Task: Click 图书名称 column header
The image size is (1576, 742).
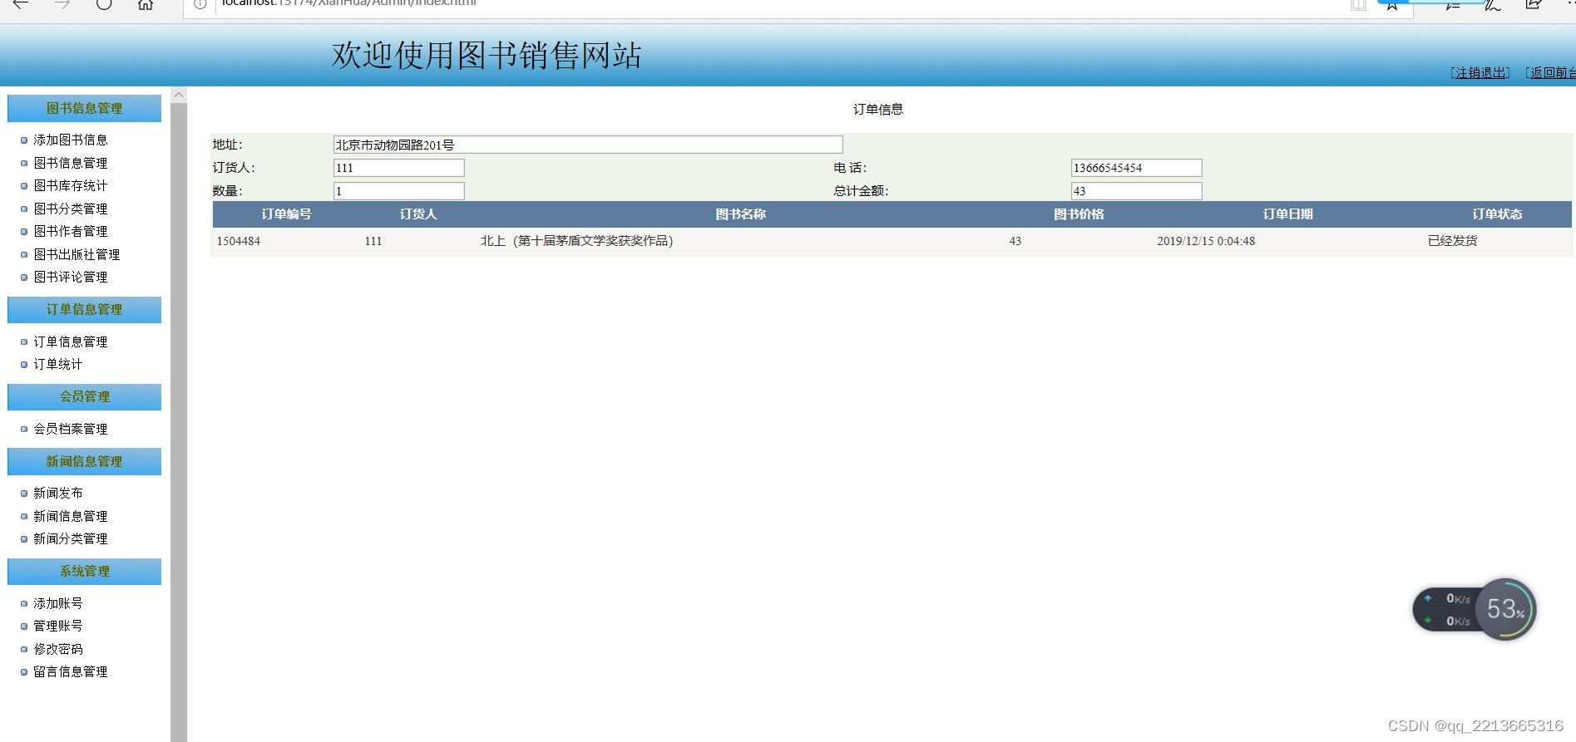Action: pos(740,214)
